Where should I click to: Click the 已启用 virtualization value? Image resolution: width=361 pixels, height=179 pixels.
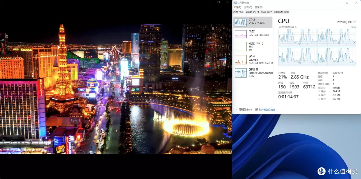pos(336,88)
